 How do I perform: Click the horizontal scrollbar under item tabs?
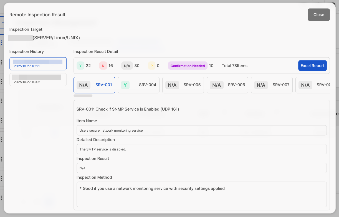(83, 96)
